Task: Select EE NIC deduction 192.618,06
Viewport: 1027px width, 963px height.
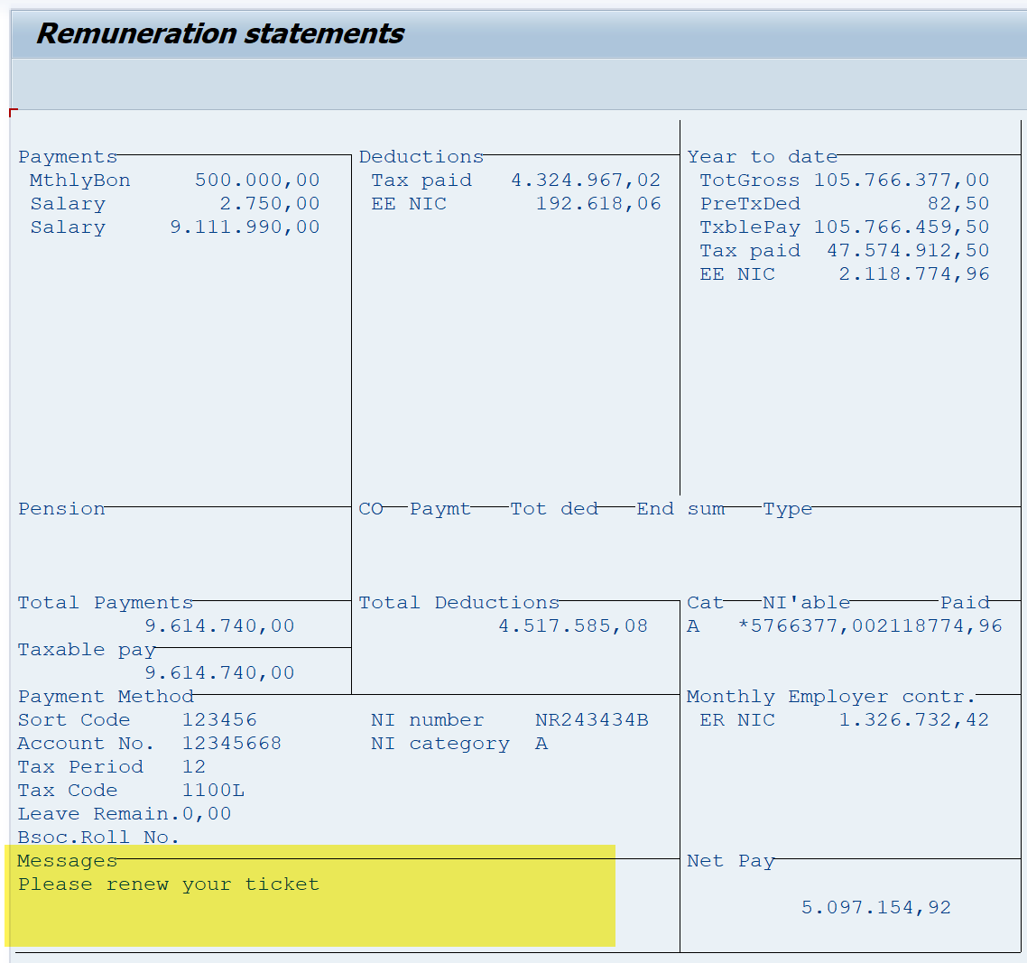Action: 598,204
